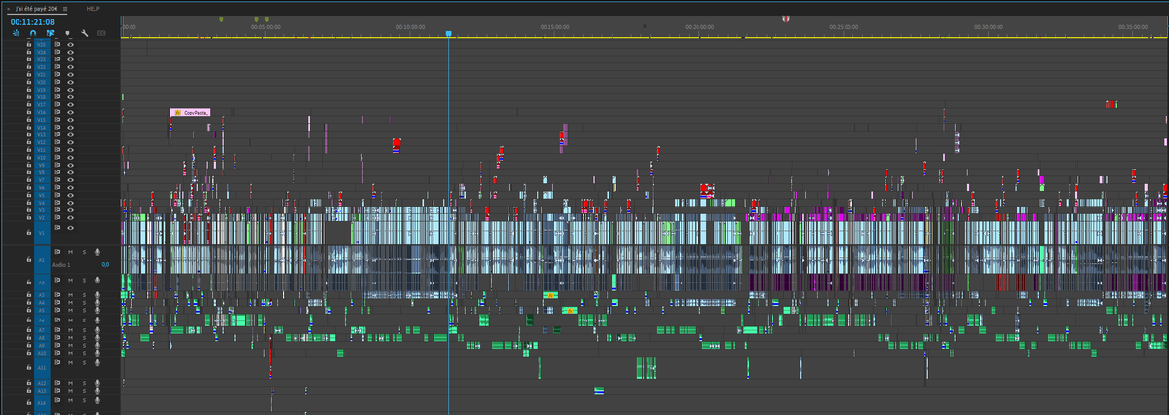This screenshot has width=1169, height=415.
Task: Hide video track V25 with eye icon
Action: (70, 45)
